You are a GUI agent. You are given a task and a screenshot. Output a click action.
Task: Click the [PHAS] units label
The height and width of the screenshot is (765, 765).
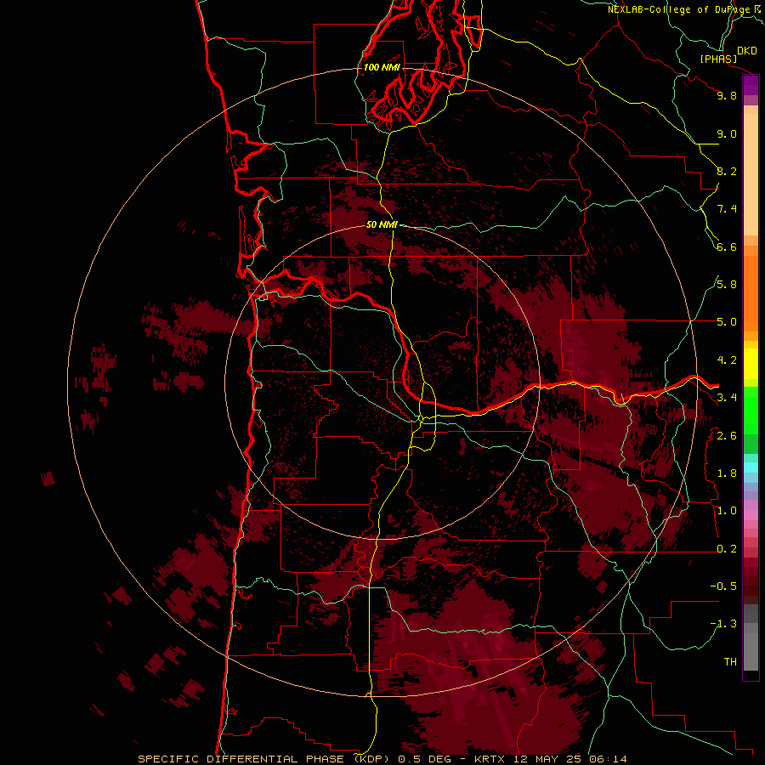(718, 59)
